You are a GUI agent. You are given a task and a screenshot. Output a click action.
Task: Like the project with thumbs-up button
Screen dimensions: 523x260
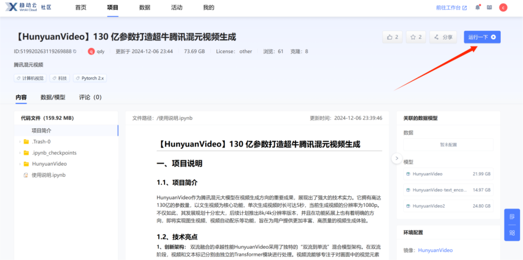click(x=392, y=37)
